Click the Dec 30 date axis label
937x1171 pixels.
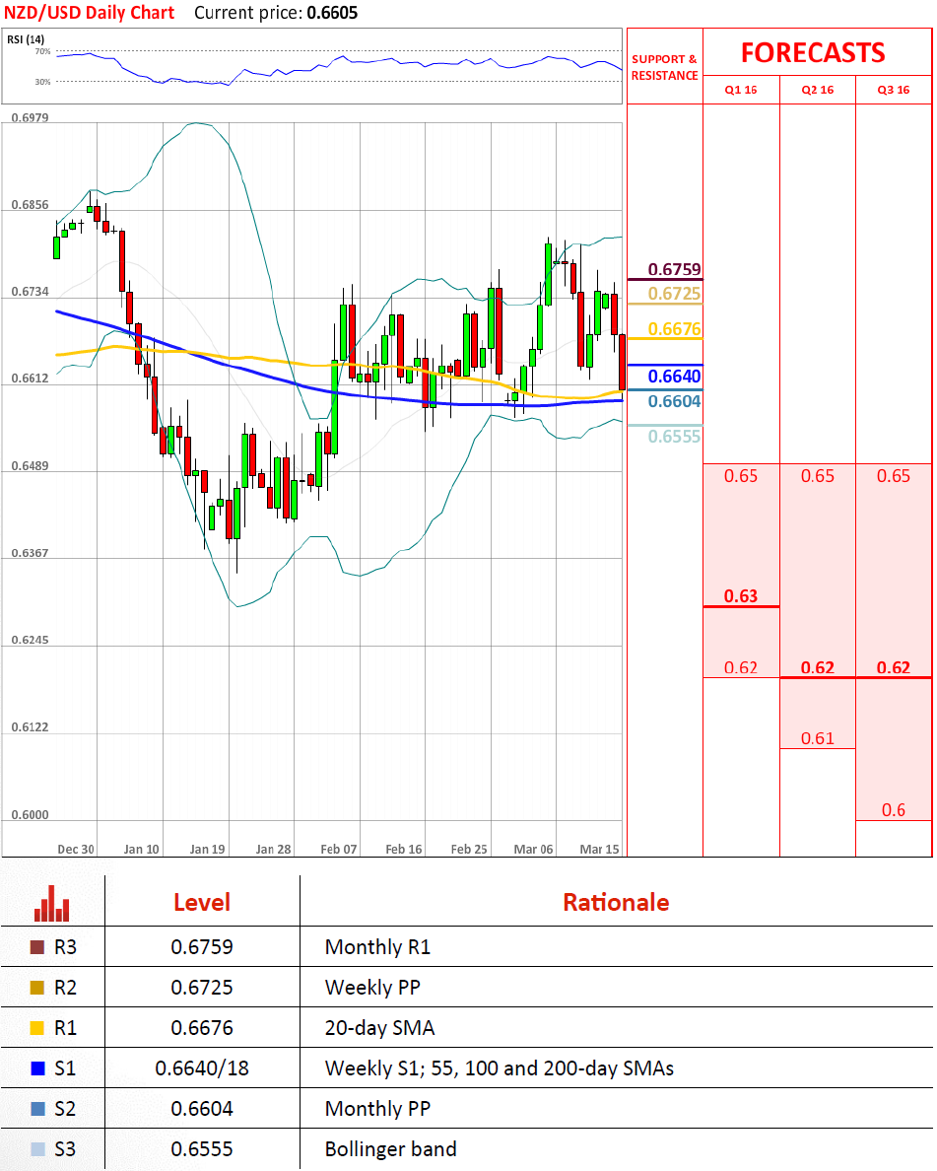tap(76, 849)
